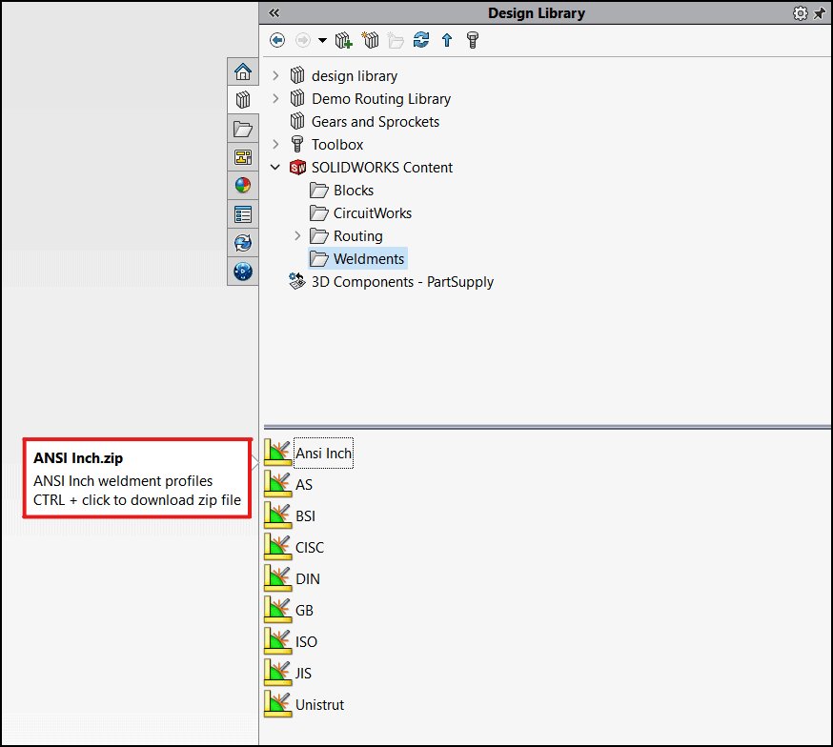The width and height of the screenshot is (833, 747).
Task: Open Design Library options gear
Action: click(x=800, y=13)
